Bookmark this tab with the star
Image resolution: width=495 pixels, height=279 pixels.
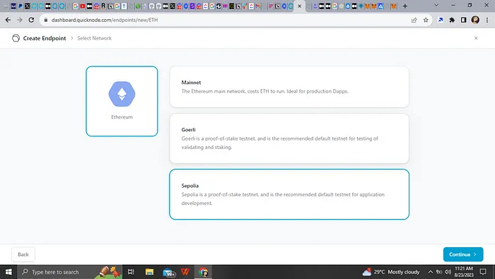pyautogui.click(x=426, y=20)
